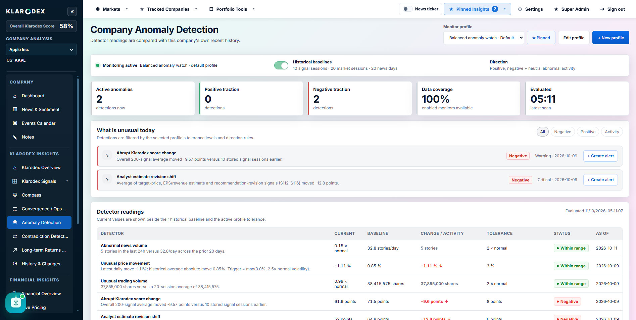Create alert for Analyst estimate revision shift
Image resolution: width=636 pixels, height=320 pixels.
tap(600, 180)
